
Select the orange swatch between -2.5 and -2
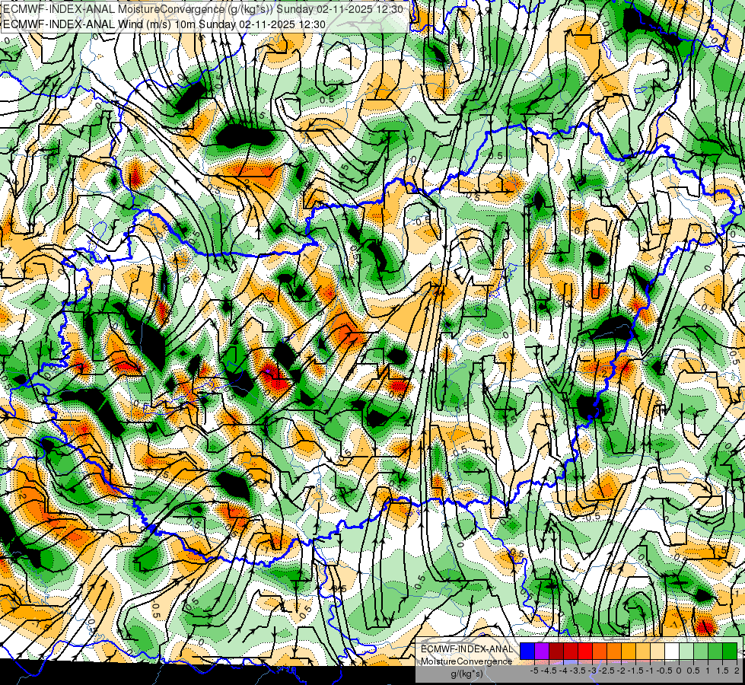tap(614, 652)
